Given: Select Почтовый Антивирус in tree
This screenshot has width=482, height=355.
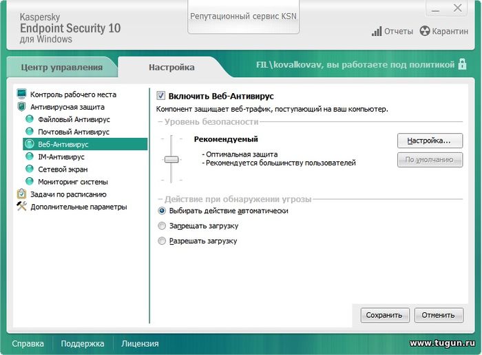Looking at the screenshot, I should pos(74,132).
